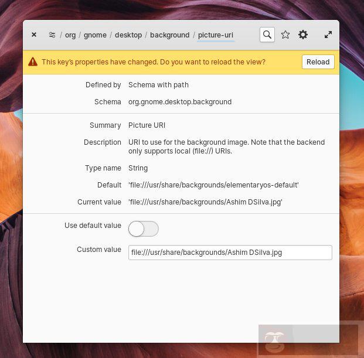Bookmark this key with the star icon
The width and height of the screenshot is (364, 358).
point(285,35)
